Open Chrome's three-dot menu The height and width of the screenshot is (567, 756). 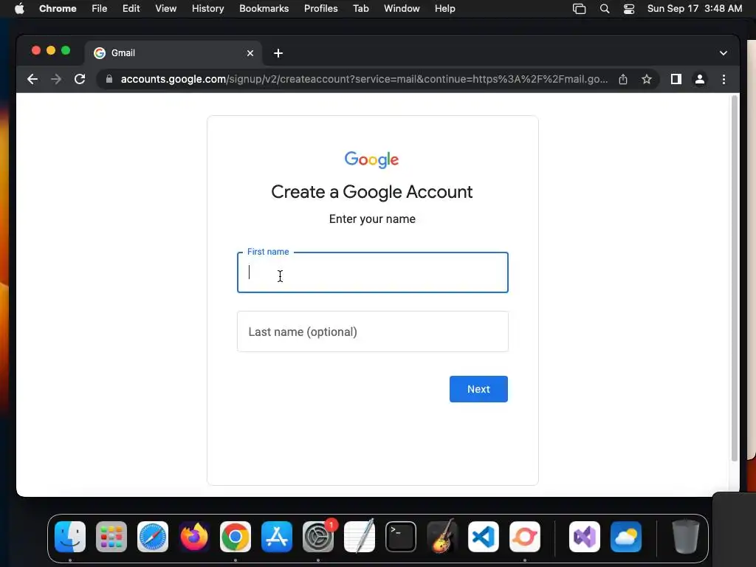coord(724,79)
